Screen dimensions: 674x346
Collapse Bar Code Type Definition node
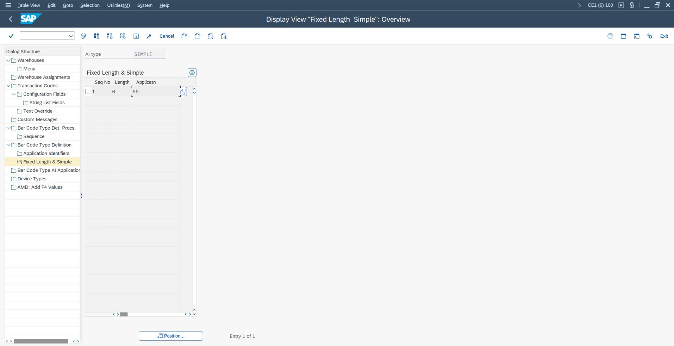[8, 145]
